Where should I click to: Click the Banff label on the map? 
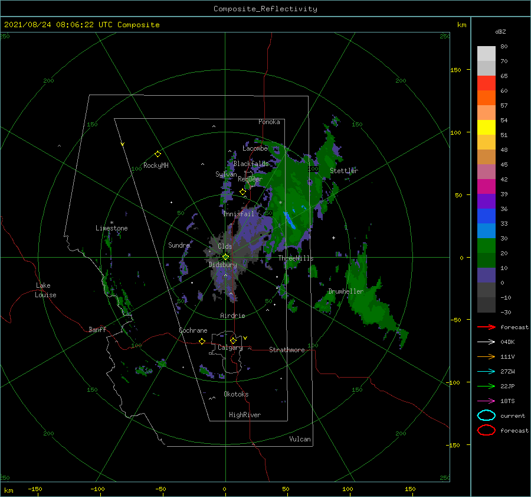(97, 329)
